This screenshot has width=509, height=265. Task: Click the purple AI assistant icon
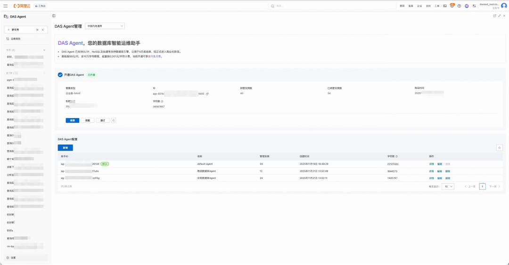pos(467,6)
